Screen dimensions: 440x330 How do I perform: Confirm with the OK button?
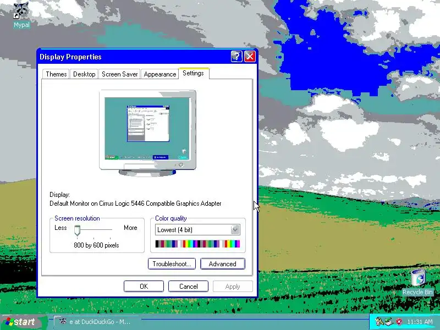[144, 286]
